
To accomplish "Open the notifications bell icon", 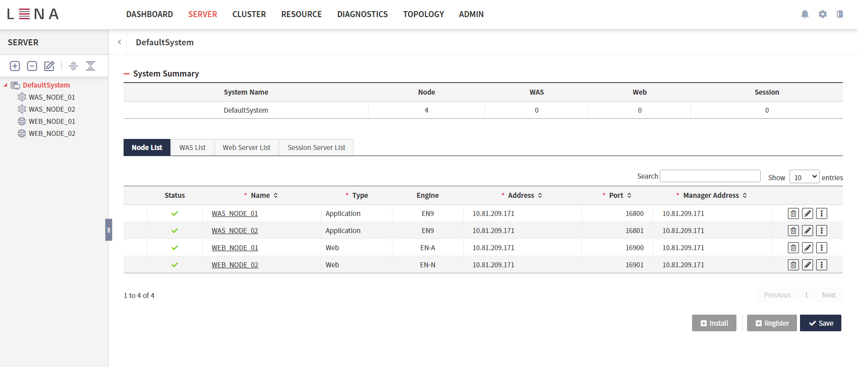I will coord(805,14).
